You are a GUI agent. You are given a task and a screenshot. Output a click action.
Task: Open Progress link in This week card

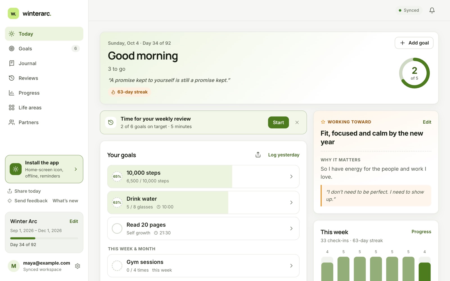click(x=421, y=232)
